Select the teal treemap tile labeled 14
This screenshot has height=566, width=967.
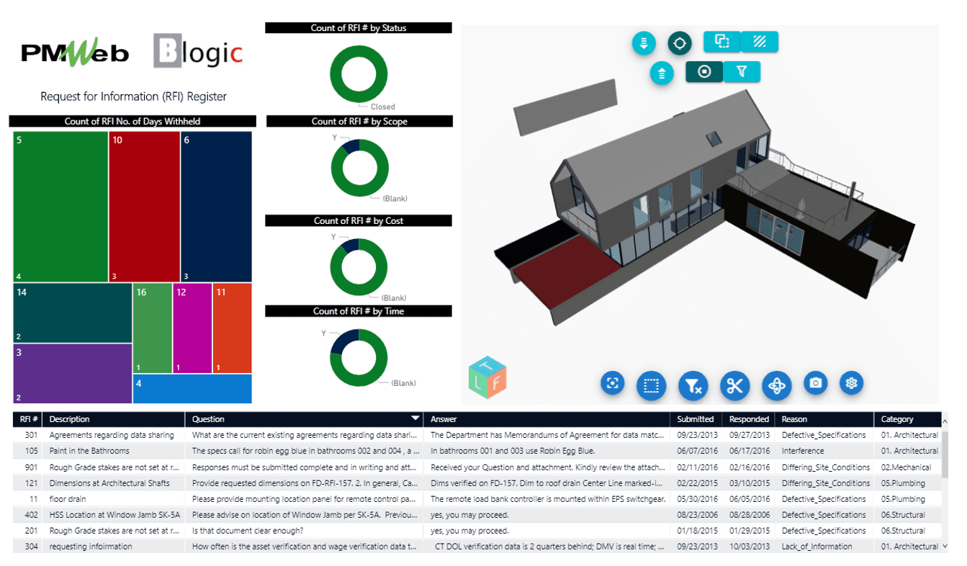(x=72, y=313)
